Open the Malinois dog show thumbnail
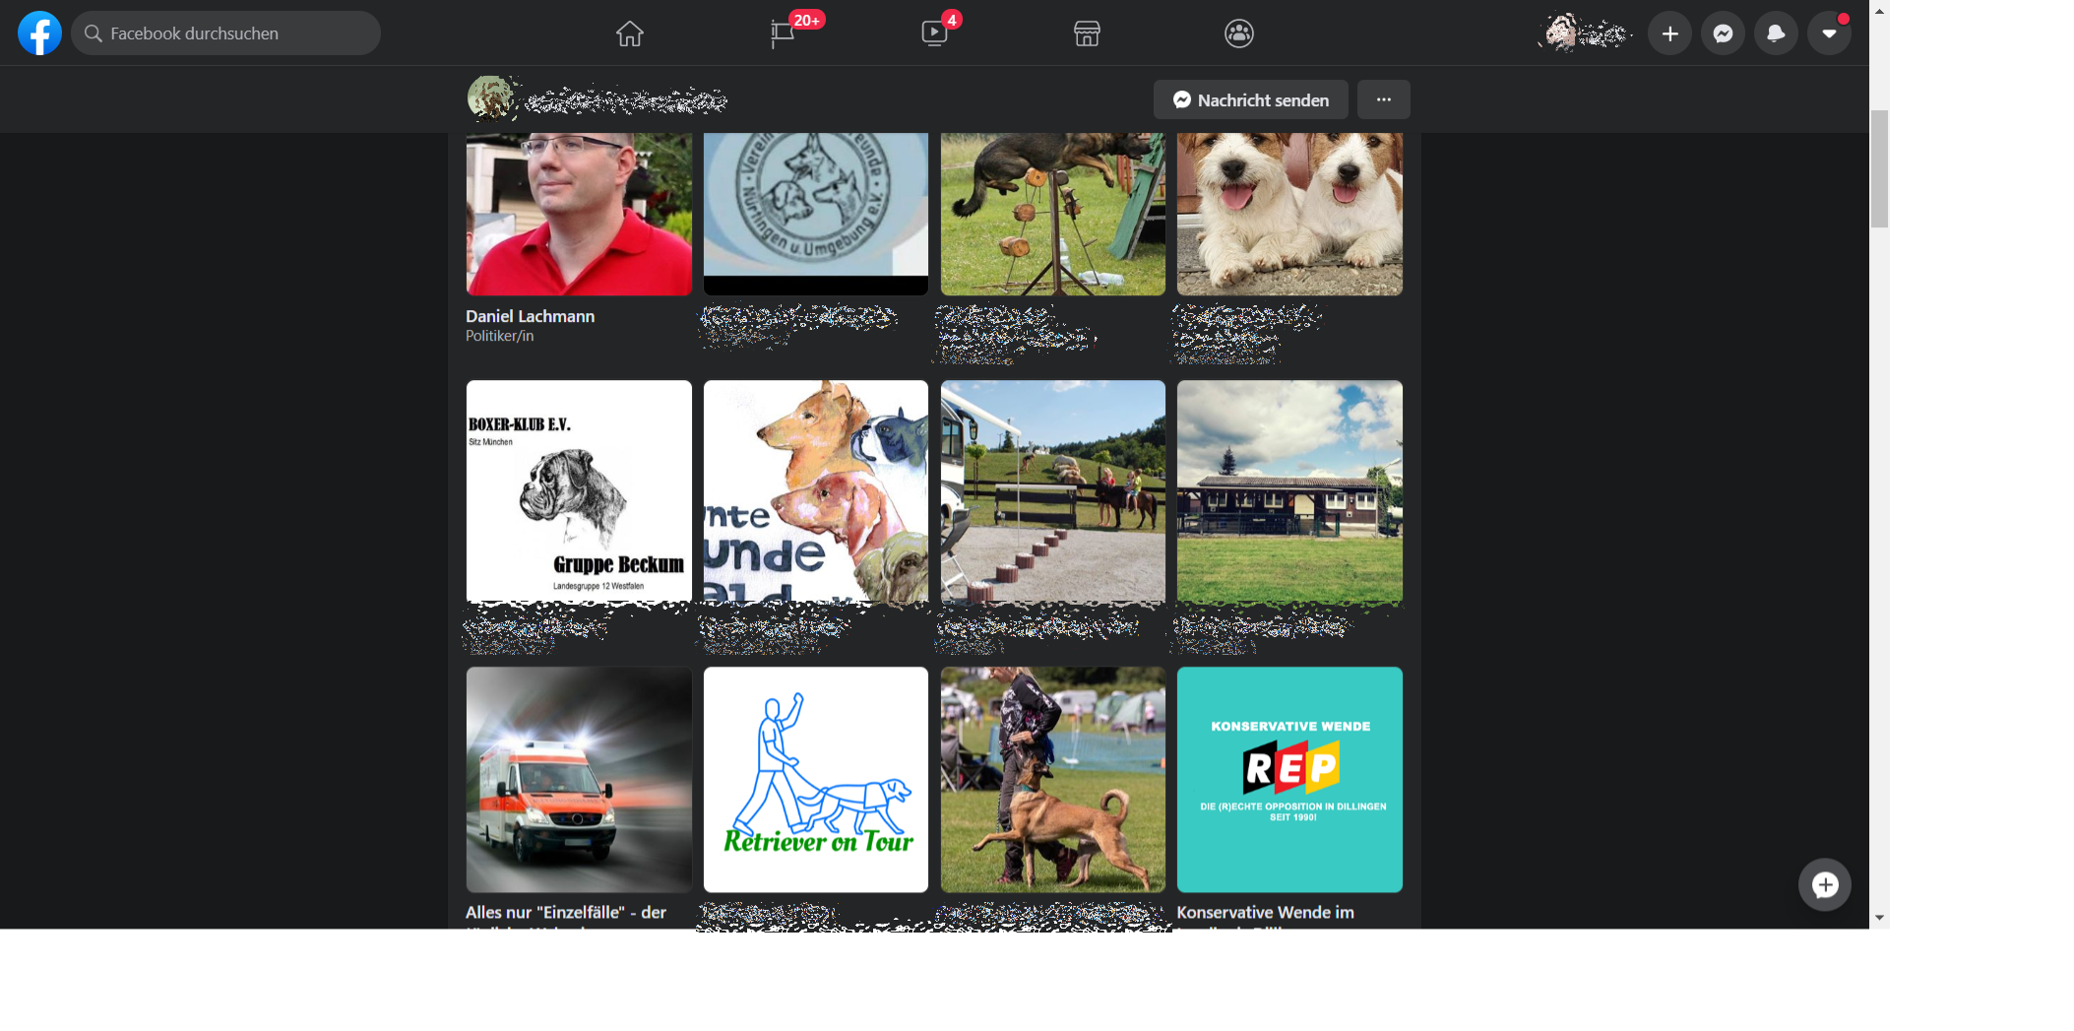 1053,780
